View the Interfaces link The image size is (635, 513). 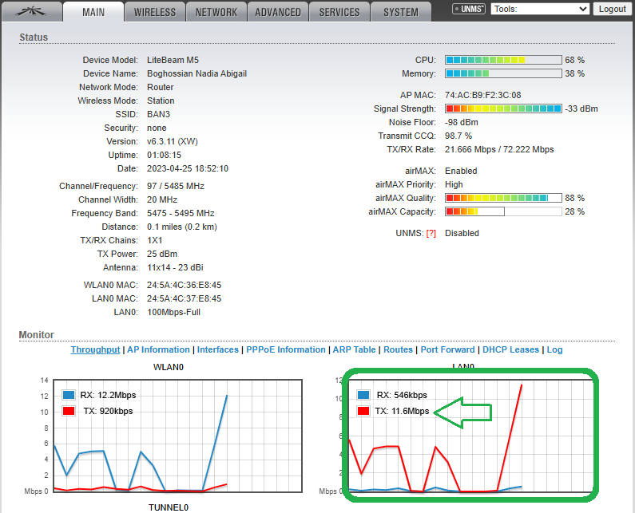click(x=218, y=349)
